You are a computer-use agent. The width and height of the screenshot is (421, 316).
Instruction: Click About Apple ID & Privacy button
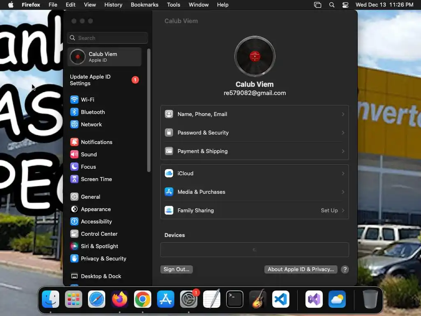tap(301, 270)
